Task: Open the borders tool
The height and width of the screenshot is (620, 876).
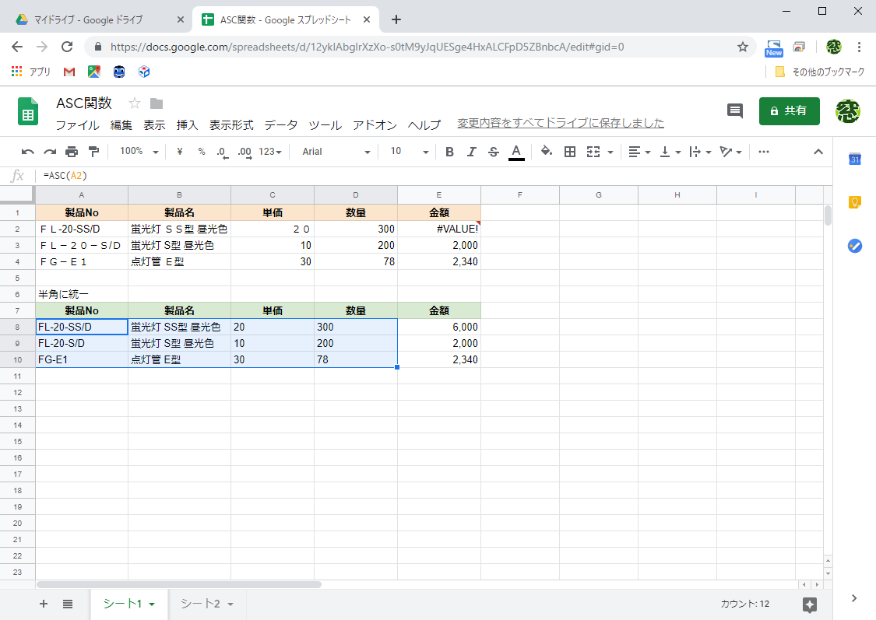Action: pyautogui.click(x=570, y=152)
